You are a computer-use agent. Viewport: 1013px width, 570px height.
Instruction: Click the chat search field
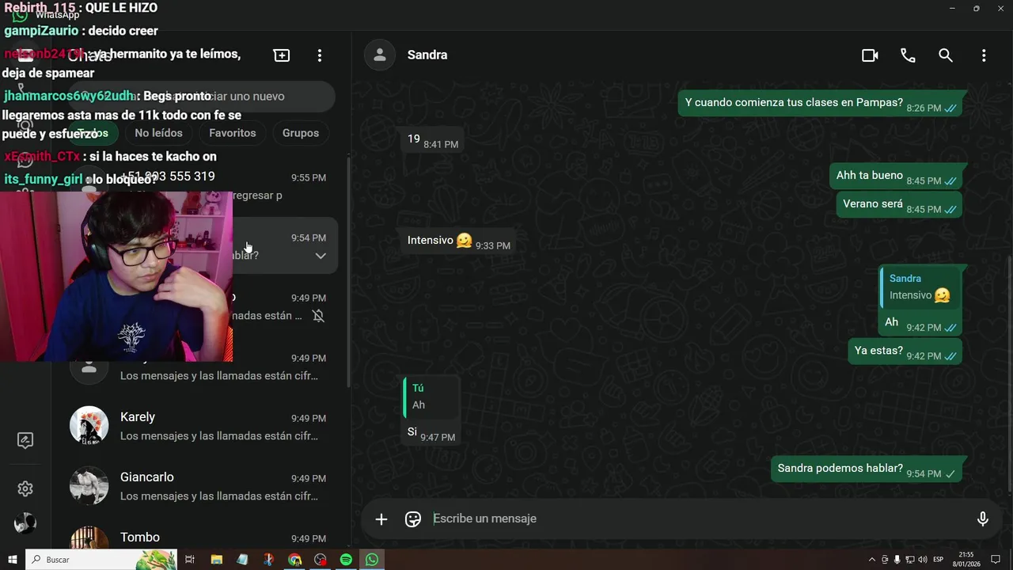tap(202, 96)
